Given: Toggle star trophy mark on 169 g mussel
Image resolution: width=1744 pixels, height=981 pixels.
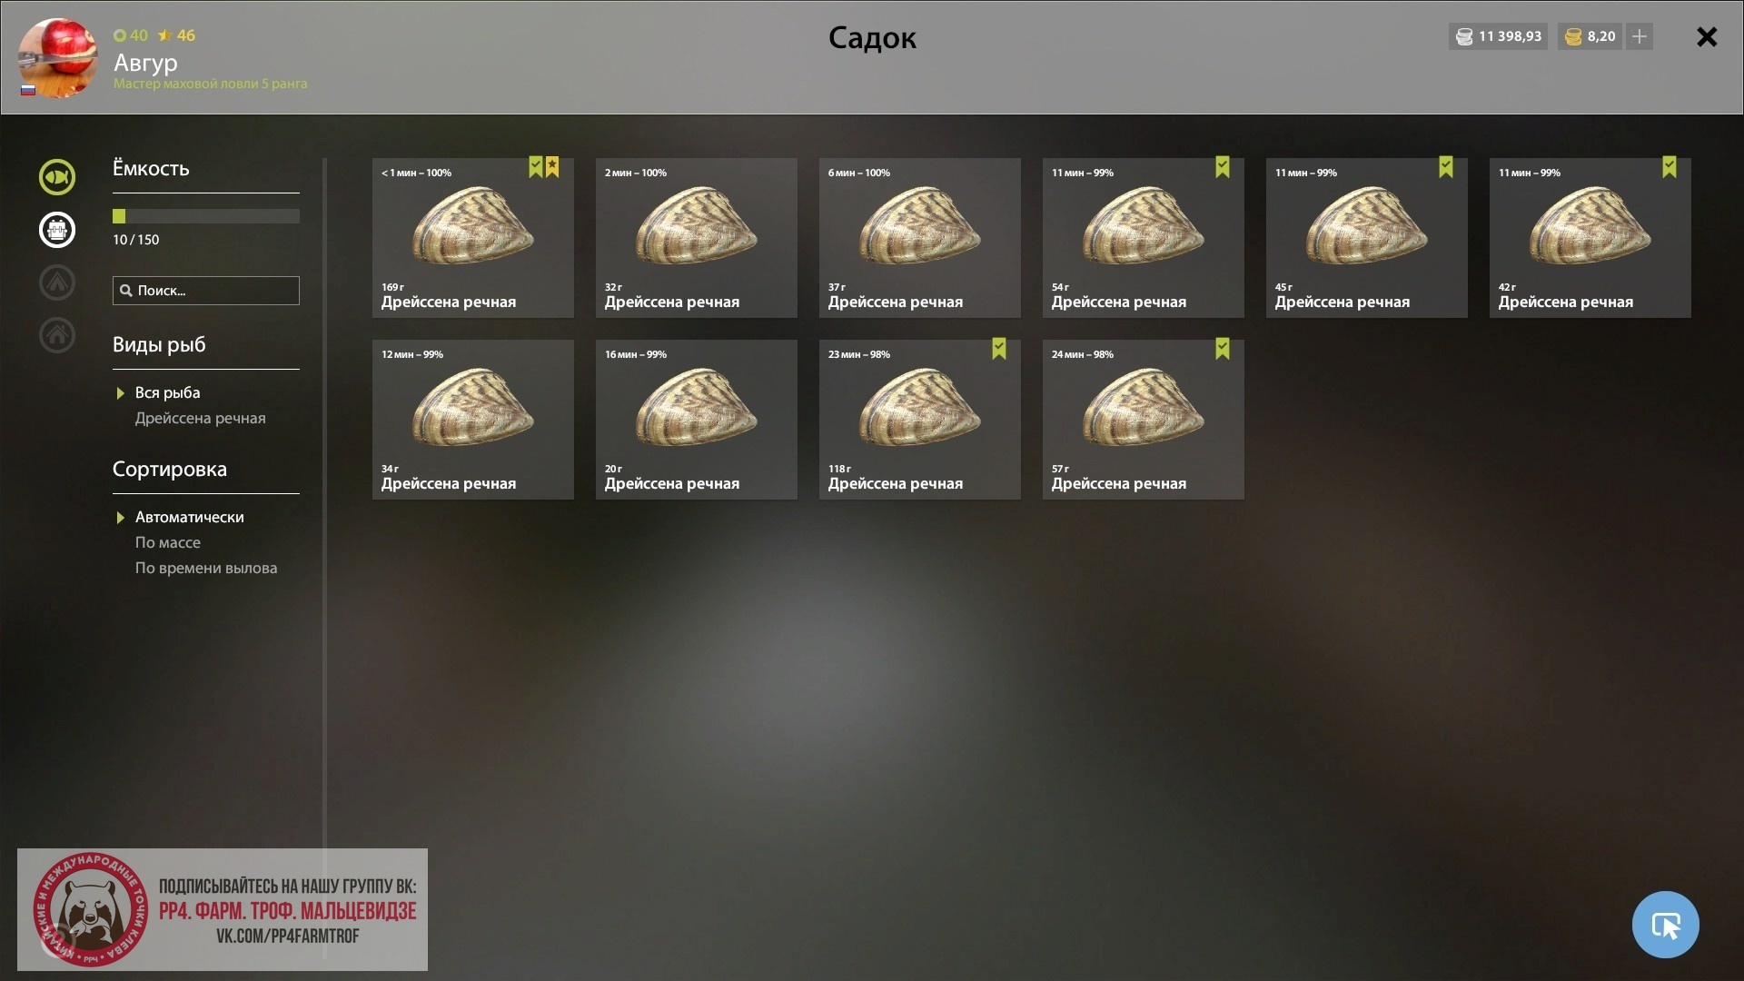Looking at the screenshot, I should [x=552, y=167].
